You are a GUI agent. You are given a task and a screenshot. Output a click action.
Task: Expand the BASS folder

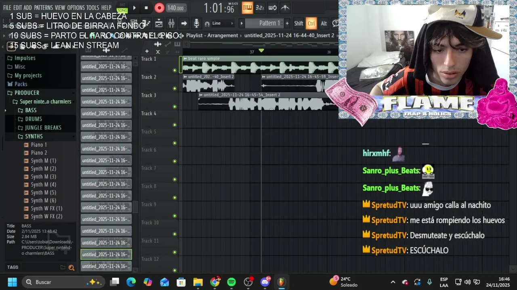[x=30, y=110]
